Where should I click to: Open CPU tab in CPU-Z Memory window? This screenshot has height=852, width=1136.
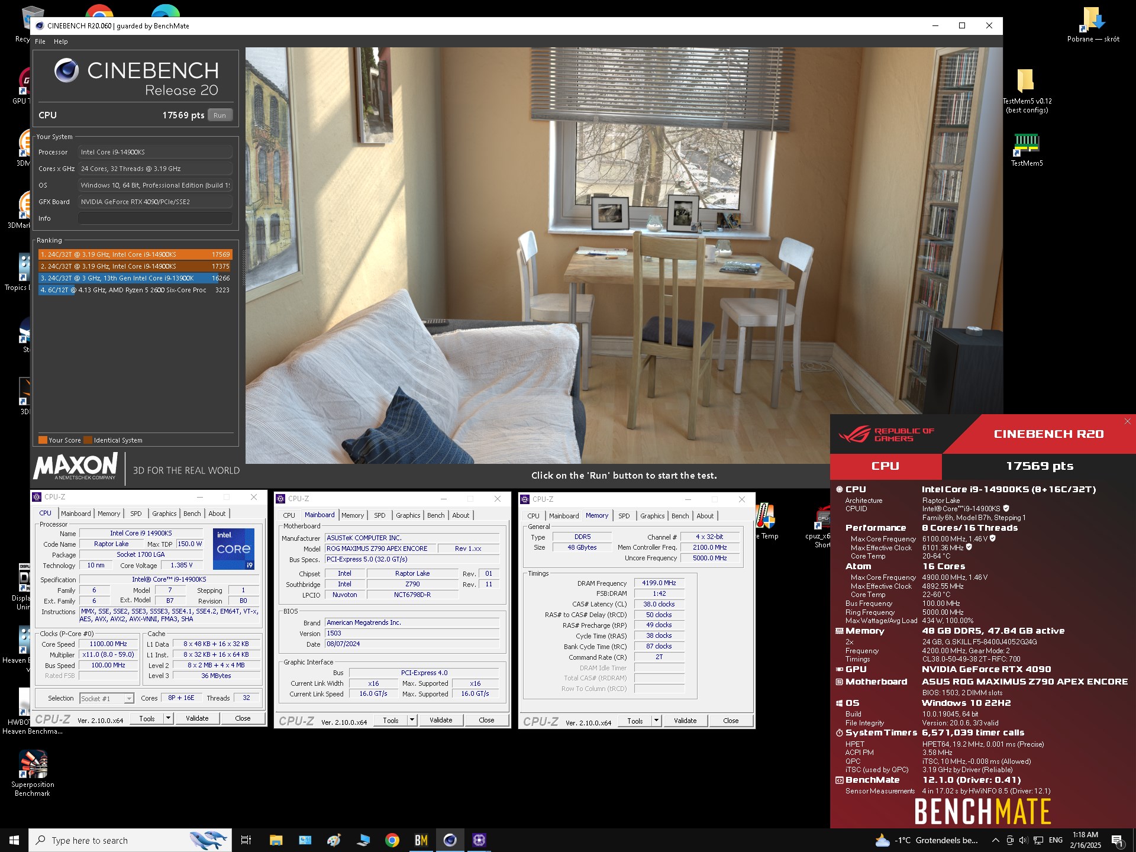(x=533, y=516)
